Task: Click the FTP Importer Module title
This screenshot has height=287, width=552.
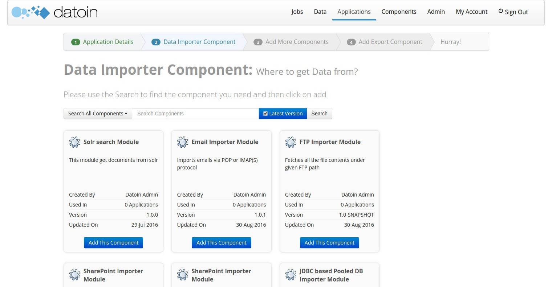Action: pyautogui.click(x=330, y=142)
